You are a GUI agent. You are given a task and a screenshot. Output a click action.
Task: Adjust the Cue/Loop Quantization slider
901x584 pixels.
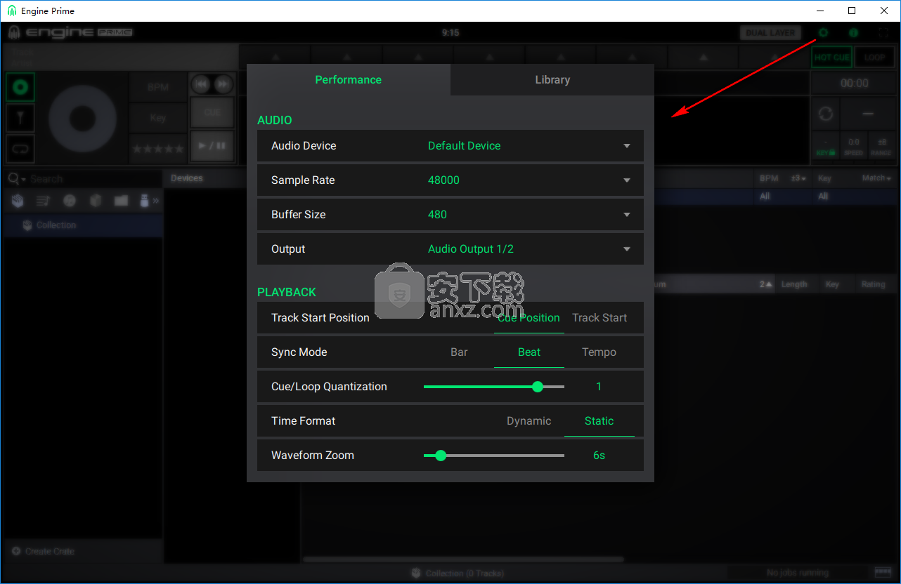click(494, 387)
